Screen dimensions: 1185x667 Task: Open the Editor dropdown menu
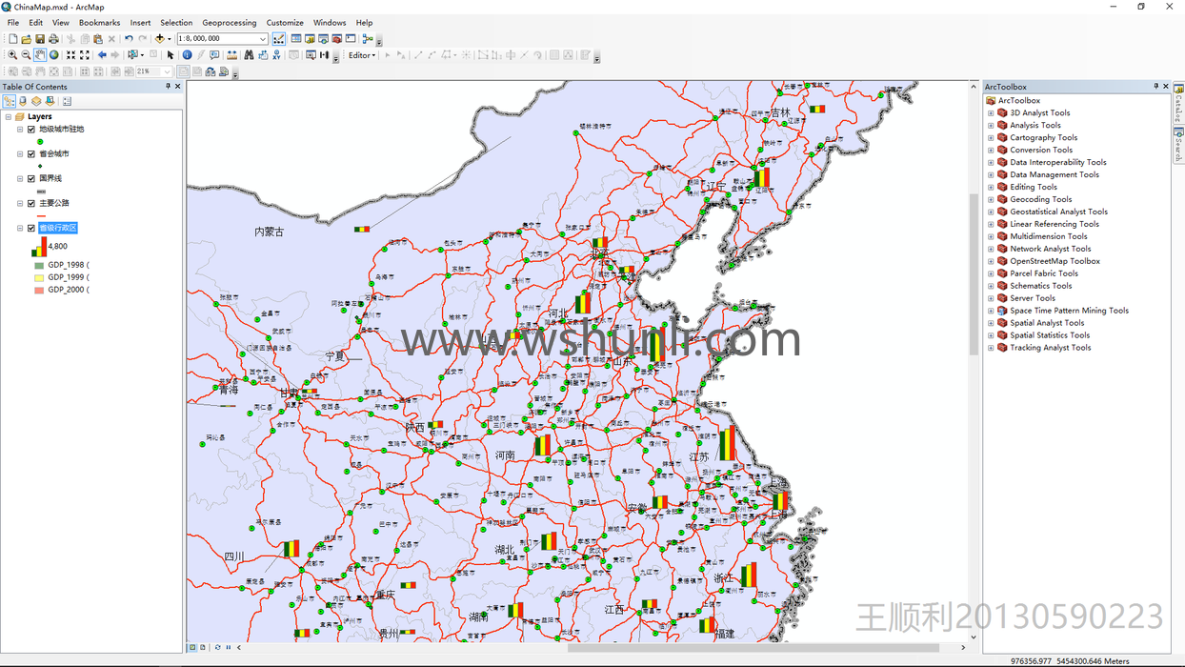pos(362,55)
